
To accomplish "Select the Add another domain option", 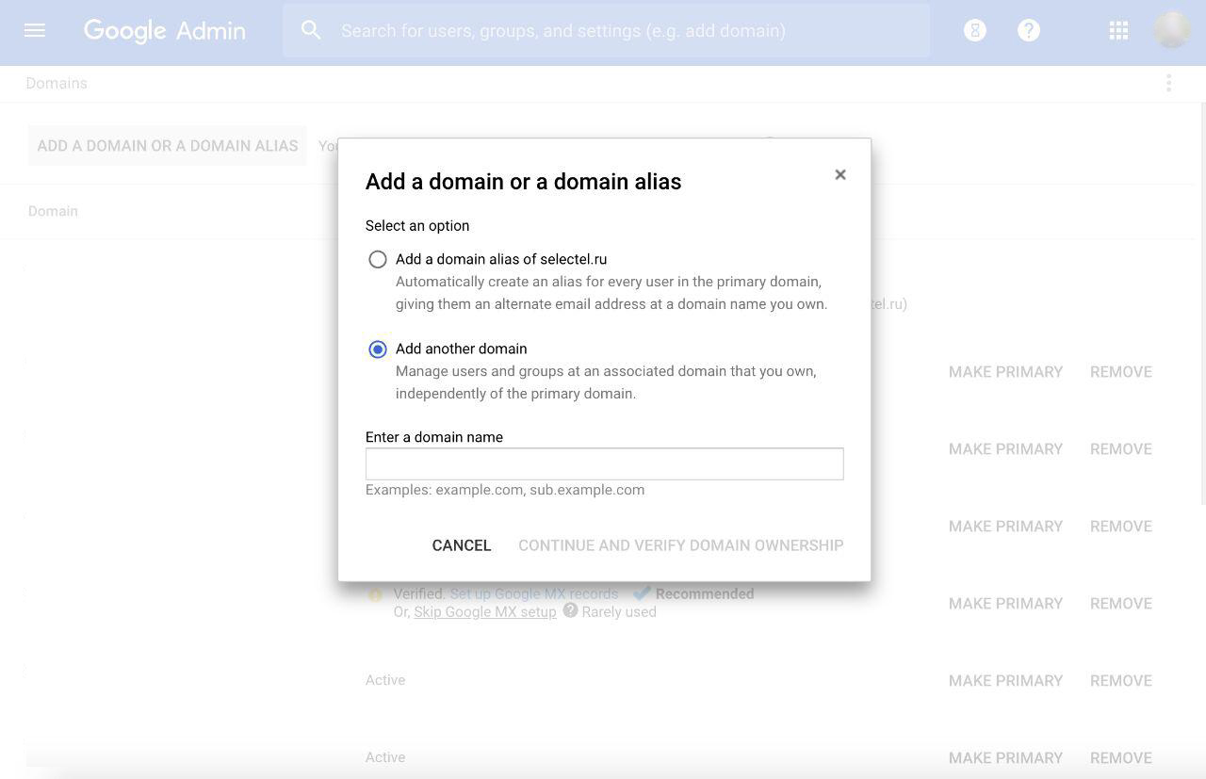I will point(378,349).
